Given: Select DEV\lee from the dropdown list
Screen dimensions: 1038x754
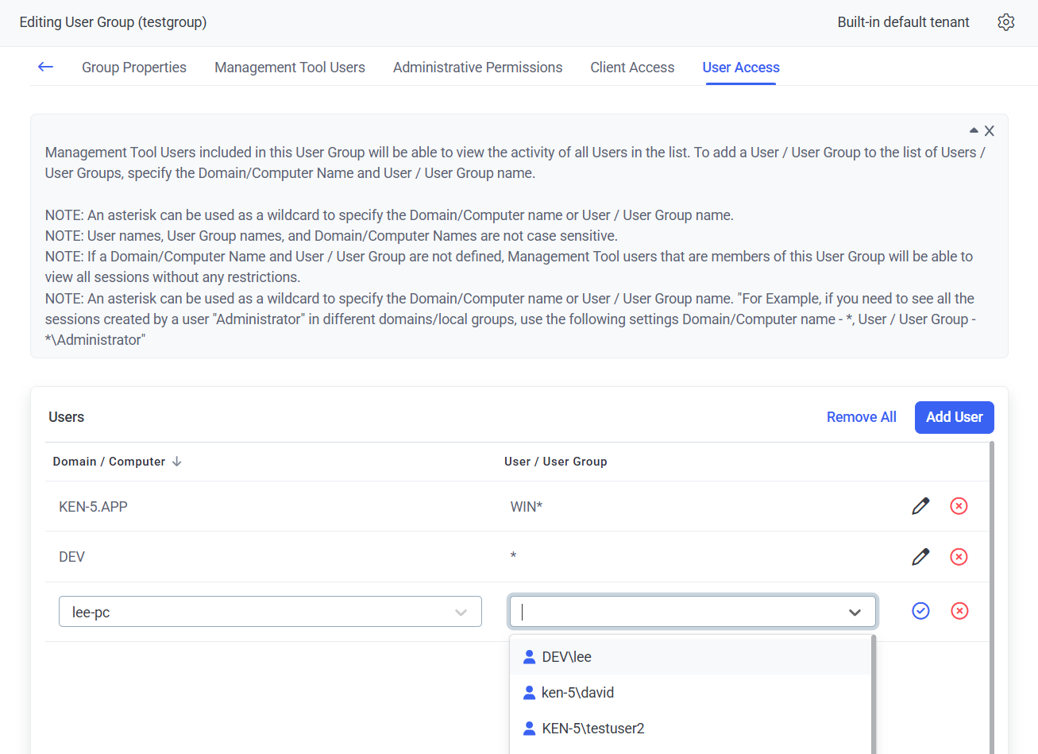Looking at the screenshot, I should (567, 657).
